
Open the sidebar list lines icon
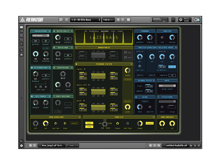[21, 44]
